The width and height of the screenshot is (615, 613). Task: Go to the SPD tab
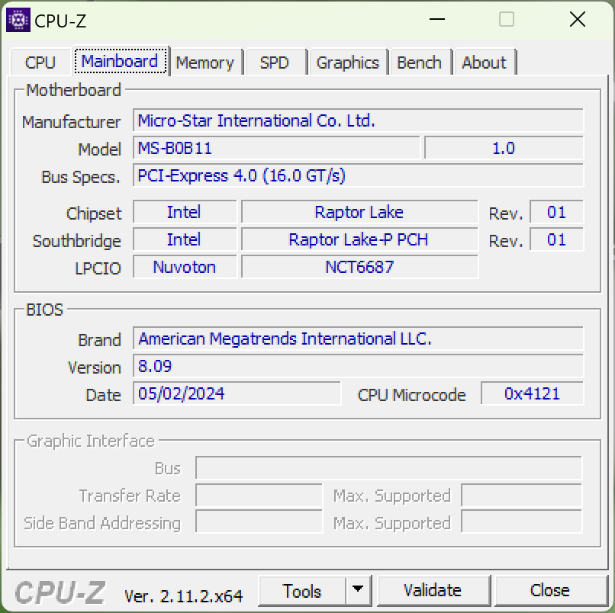point(274,63)
